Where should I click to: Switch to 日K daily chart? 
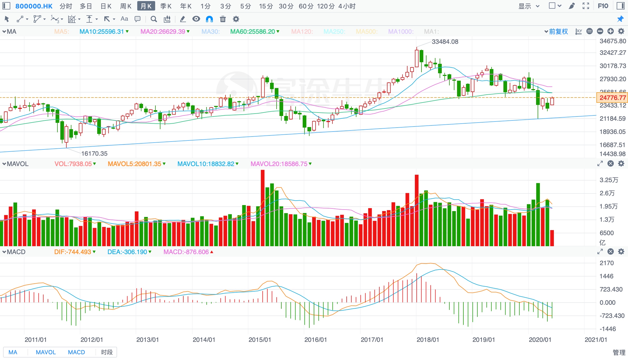(x=106, y=6)
